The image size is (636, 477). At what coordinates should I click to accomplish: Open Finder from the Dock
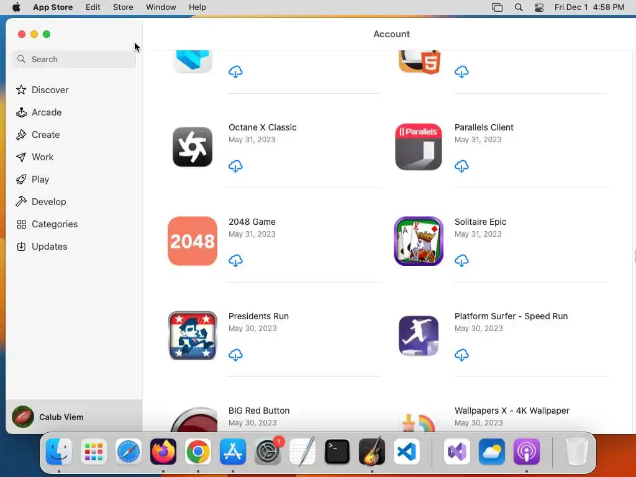point(59,452)
